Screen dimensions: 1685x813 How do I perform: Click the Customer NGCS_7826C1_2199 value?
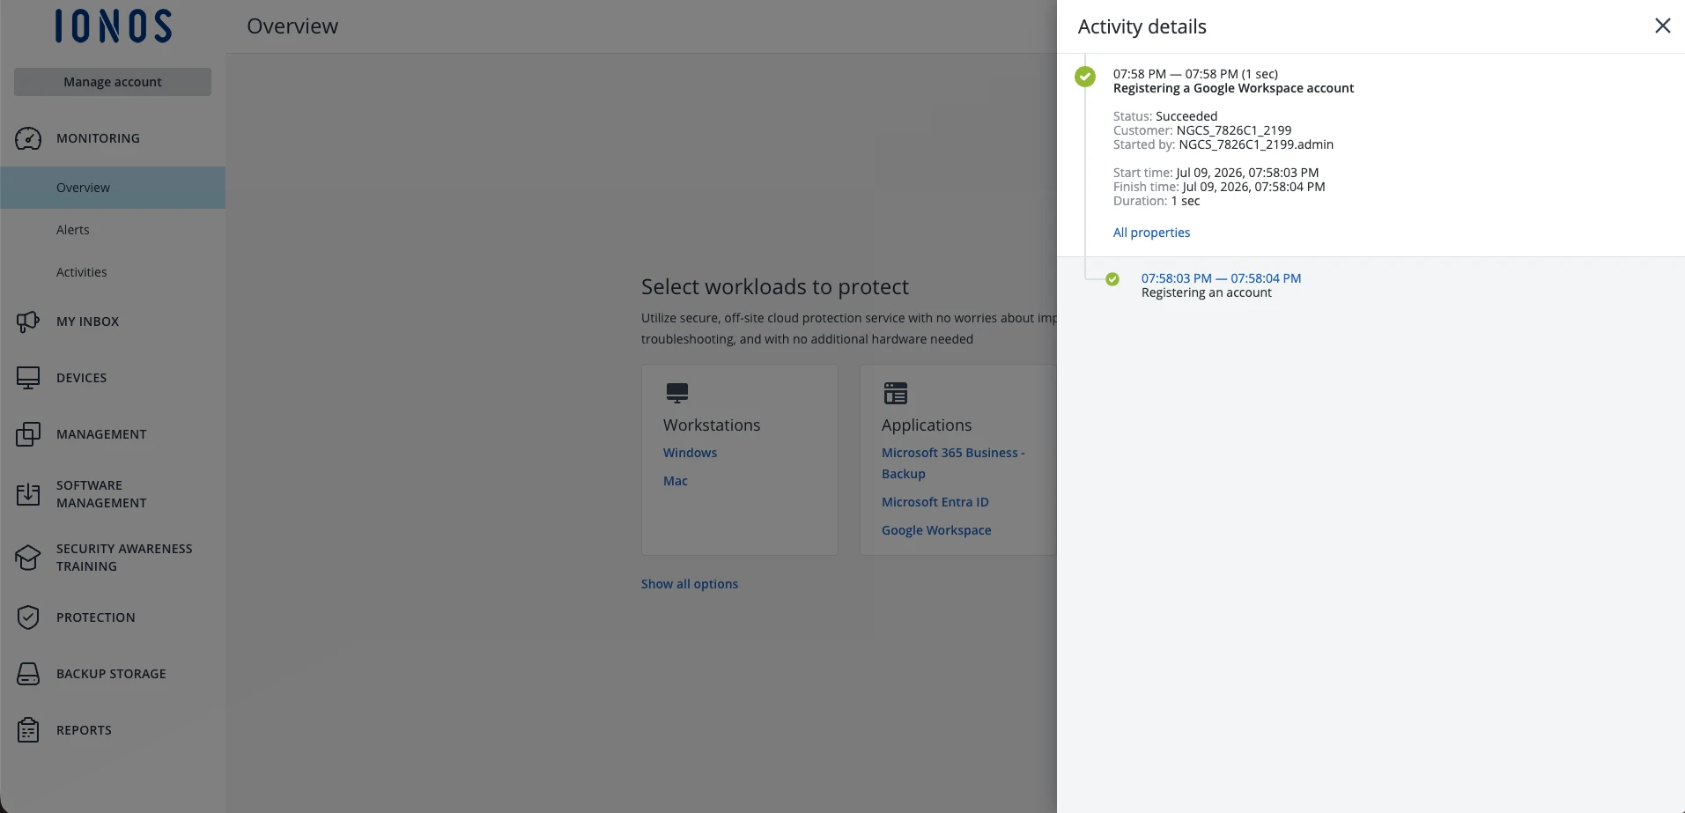tap(1234, 130)
